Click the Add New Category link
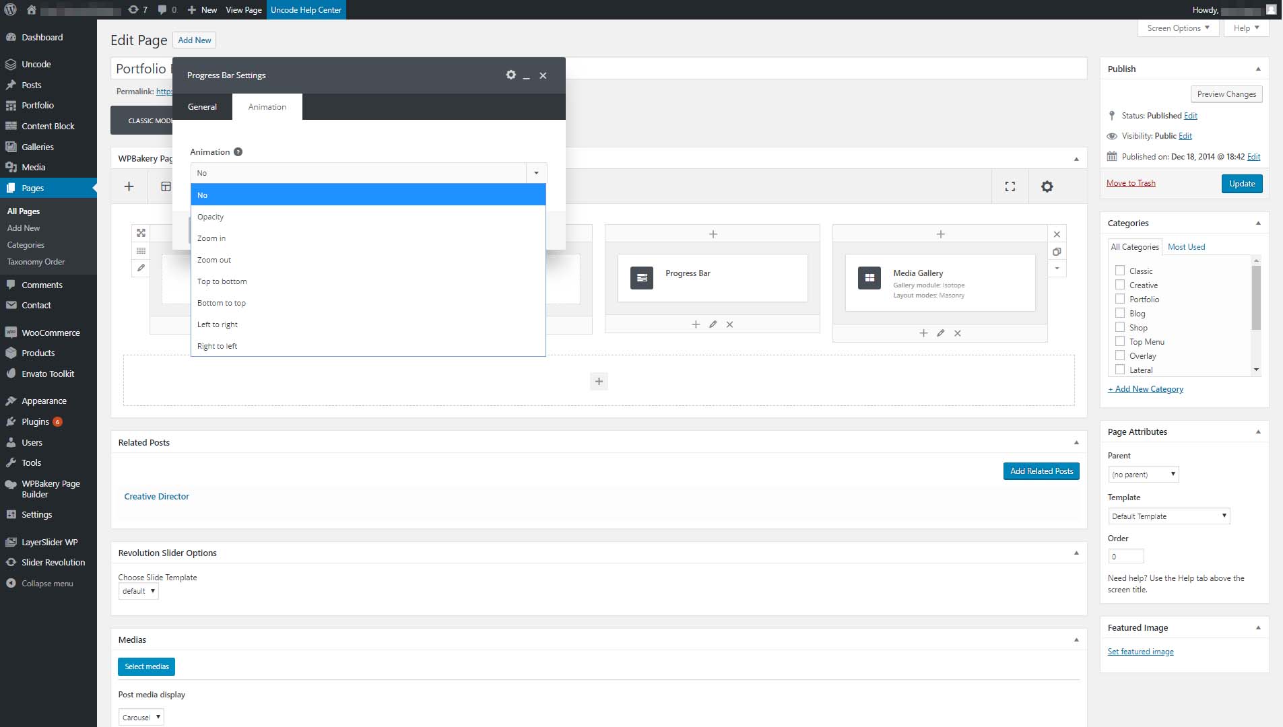This screenshot has width=1283, height=727. pos(1145,389)
